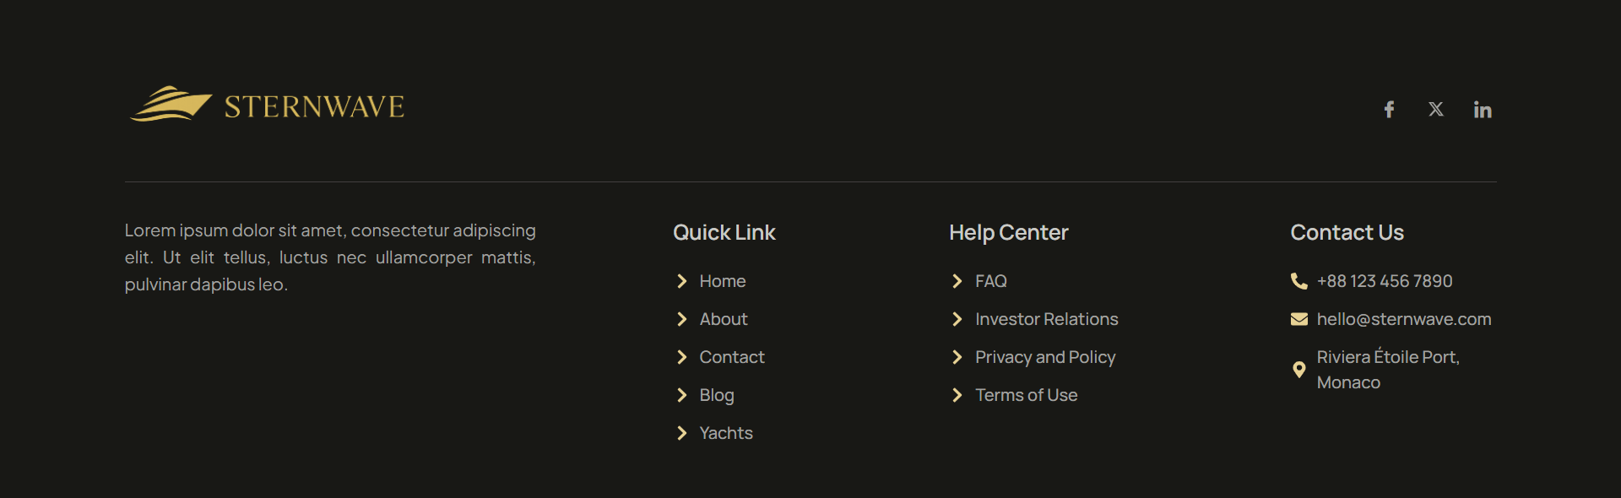Open the X (Twitter) social icon
1621x498 pixels.
pyautogui.click(x=1435, y=110)
